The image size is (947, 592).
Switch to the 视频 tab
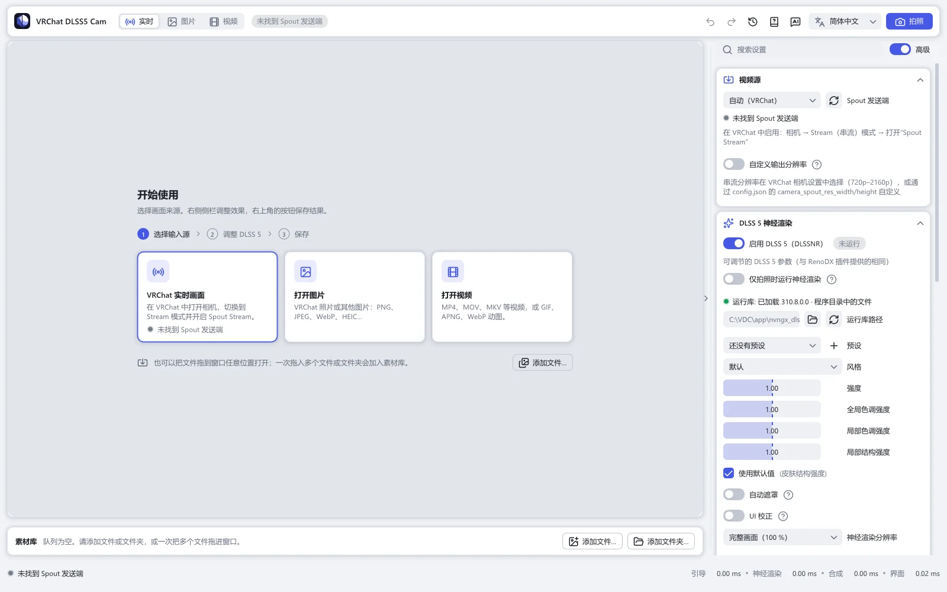pos(224,21)
